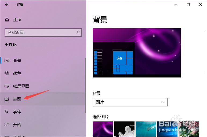Image resolution: width=207 pixels, height=137 pixels.
Task: Open the 主页 home icon
Action: (x=7, y=20)
